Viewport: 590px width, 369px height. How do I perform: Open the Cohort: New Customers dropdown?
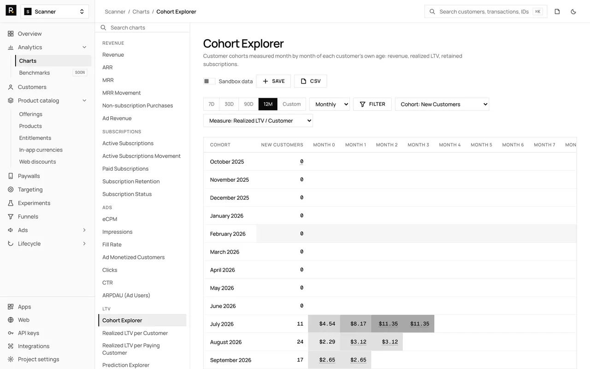442,104
